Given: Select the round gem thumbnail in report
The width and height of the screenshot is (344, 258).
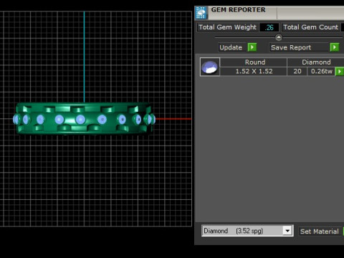Looking at the screenshot, I should tap(210, 67).
